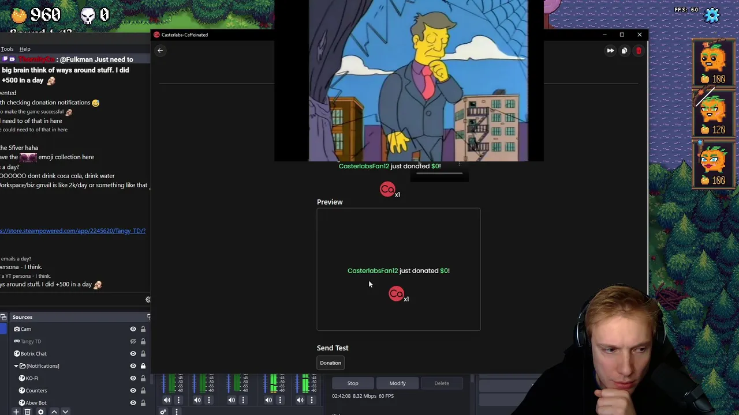Hide the Counters source

[133, 391]
